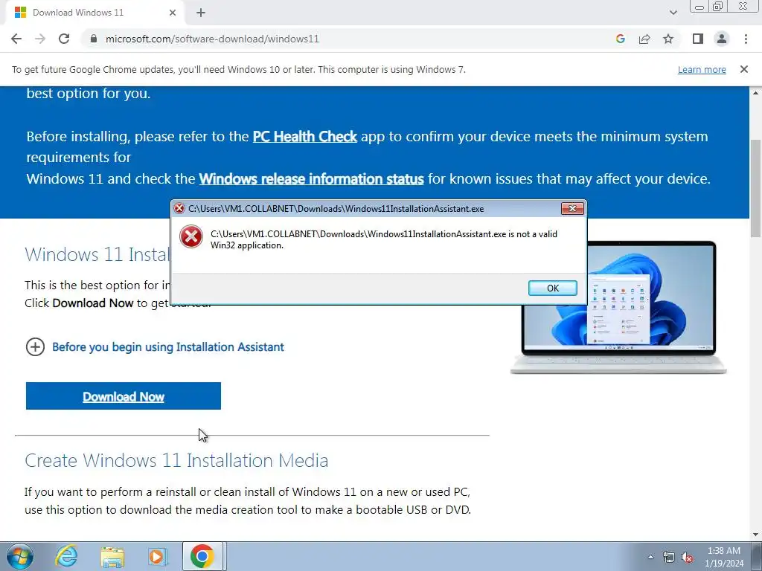762x571 pixels.
Task: Click the red error icon in dialog
Action: (x=191, y=236)
